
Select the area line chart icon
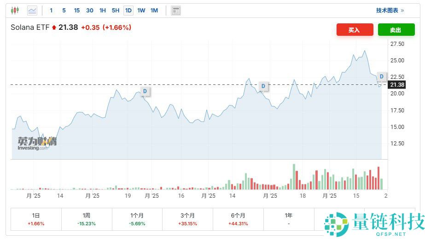tap(32, 10)
